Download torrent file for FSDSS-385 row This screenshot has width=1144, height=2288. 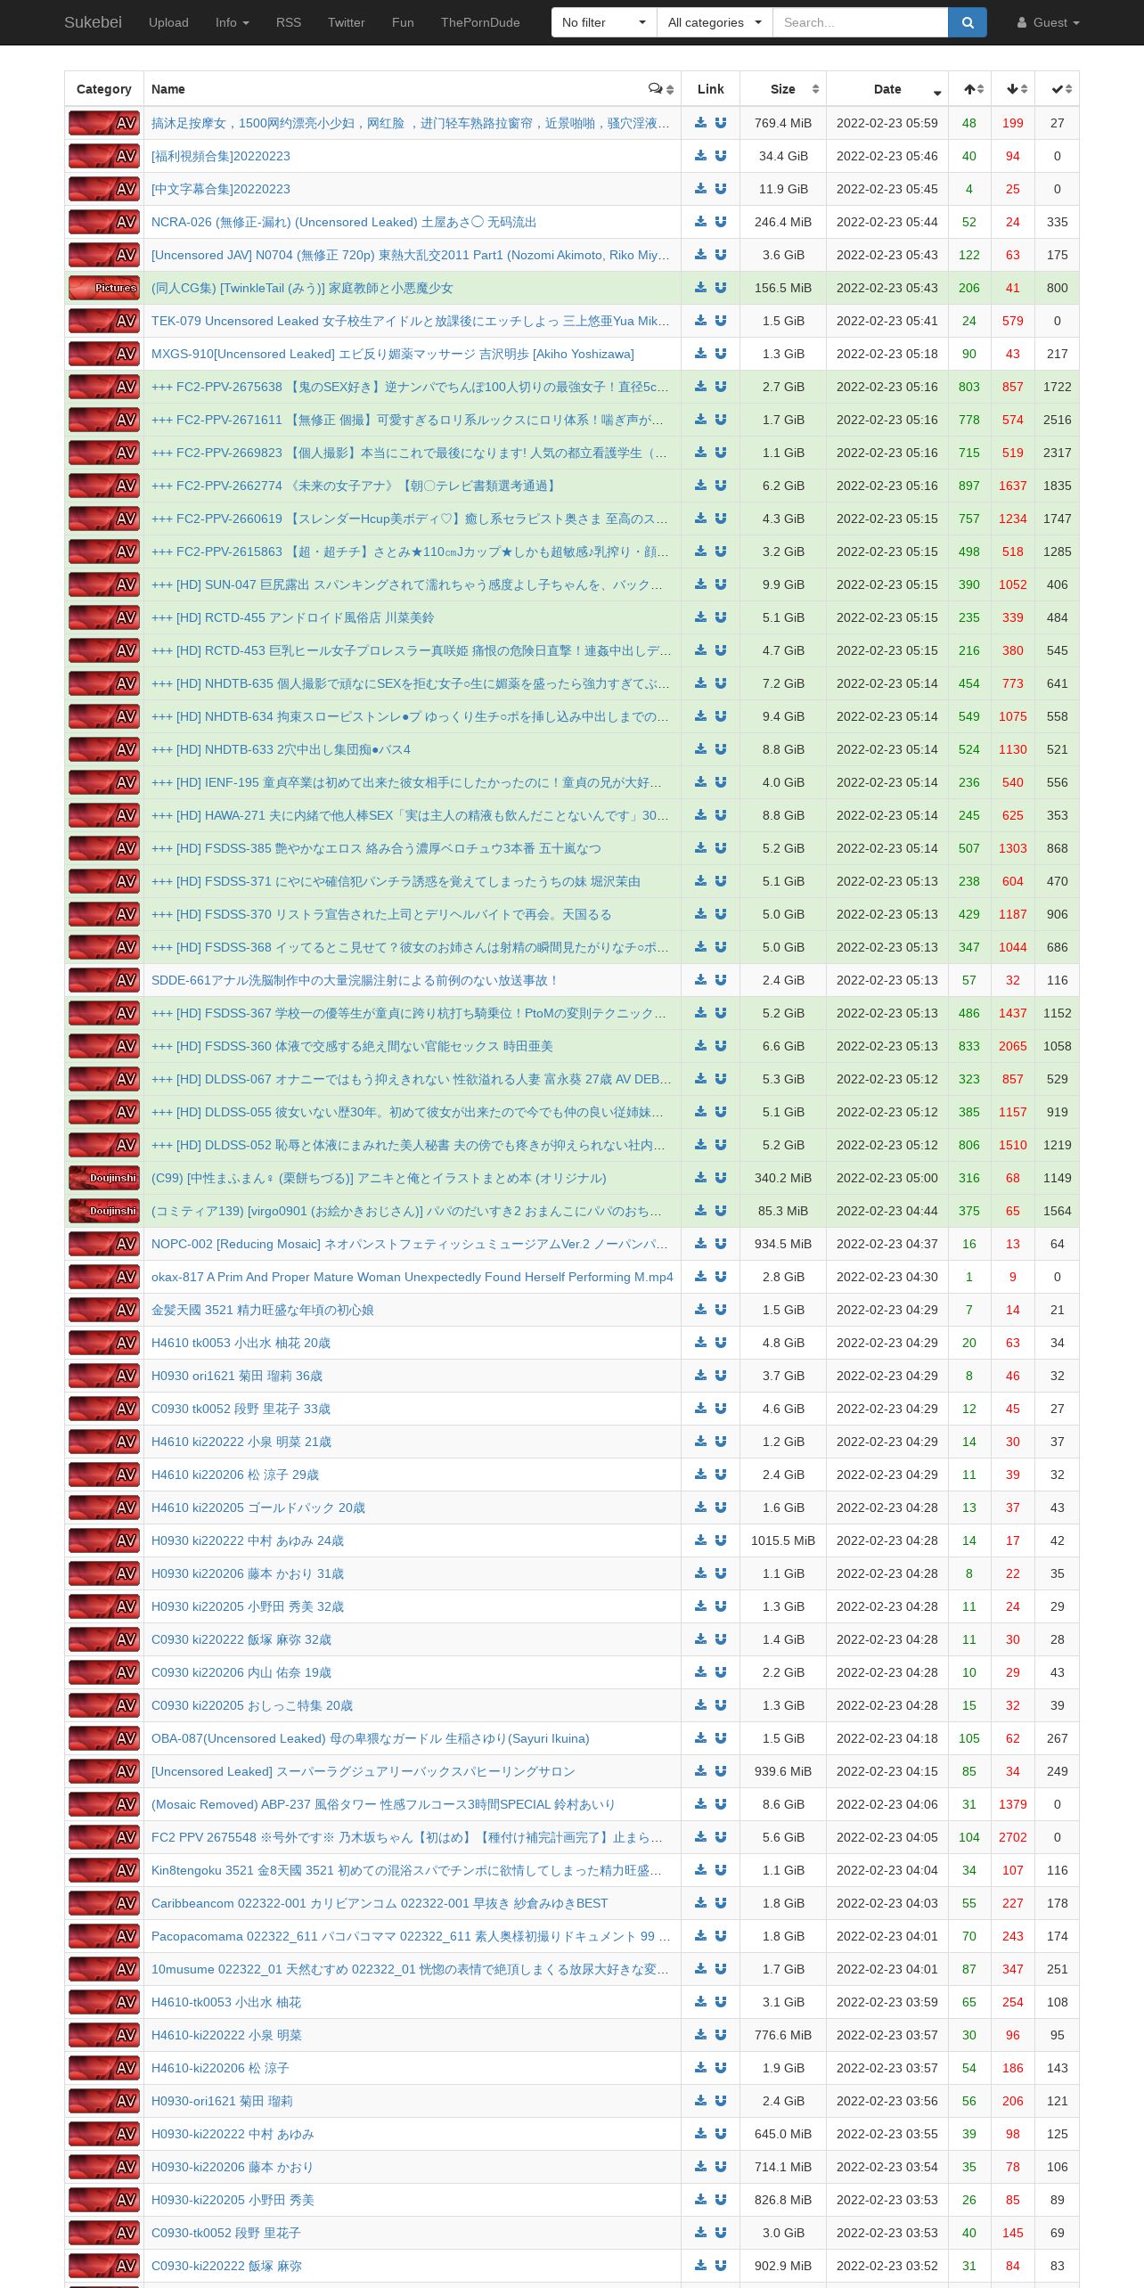click(700, 848)
